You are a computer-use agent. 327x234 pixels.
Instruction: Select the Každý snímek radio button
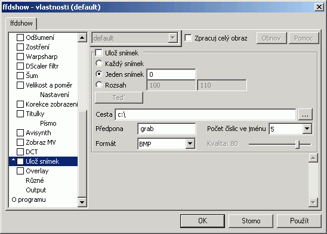pyautogui.click(x=99, y=63)
